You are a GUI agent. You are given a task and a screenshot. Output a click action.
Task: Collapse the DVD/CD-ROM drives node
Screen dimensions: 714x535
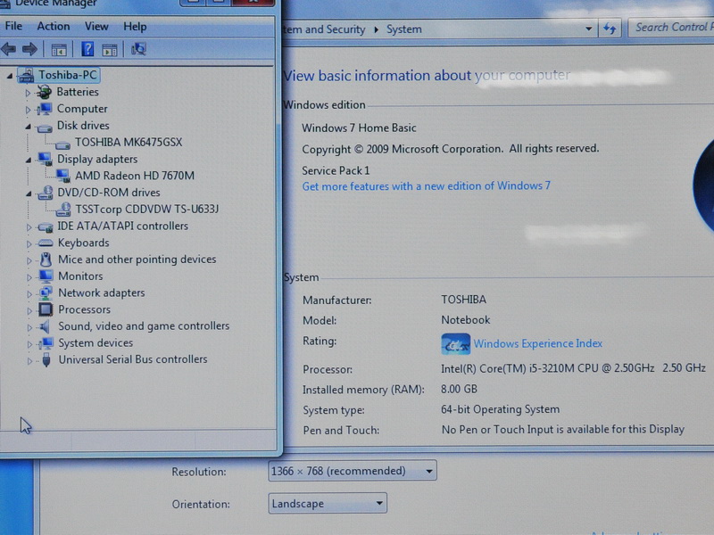tap(29, 193)
